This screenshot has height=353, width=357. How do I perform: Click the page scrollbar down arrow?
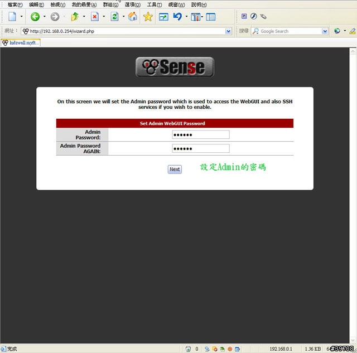[x=353, y=340]
